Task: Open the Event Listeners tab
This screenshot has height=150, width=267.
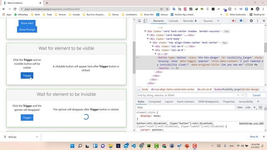Action: (186, 102)
